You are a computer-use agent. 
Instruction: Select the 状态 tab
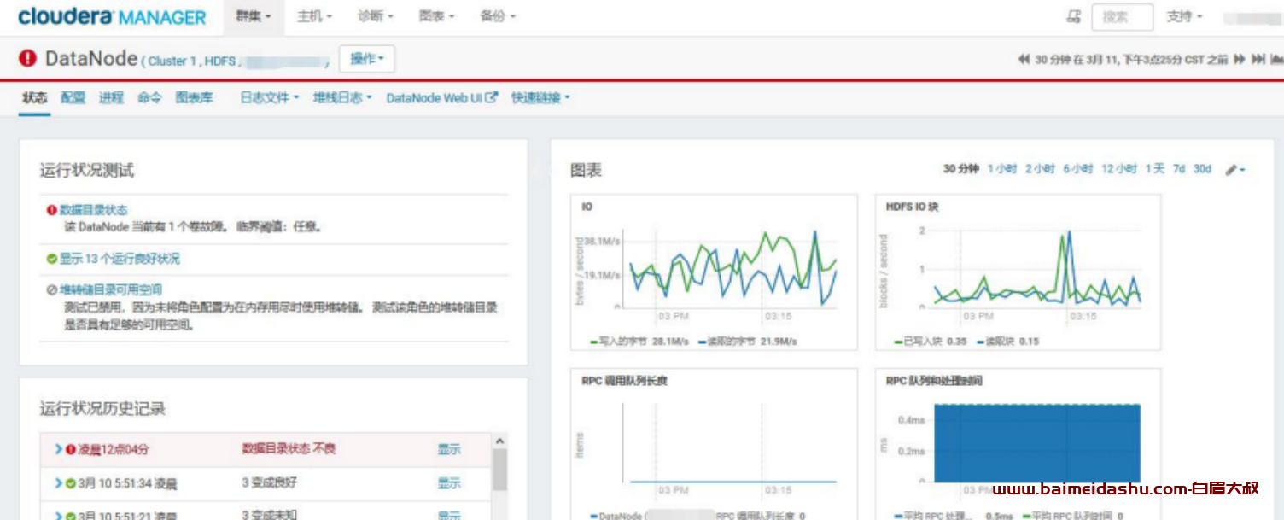35,98
